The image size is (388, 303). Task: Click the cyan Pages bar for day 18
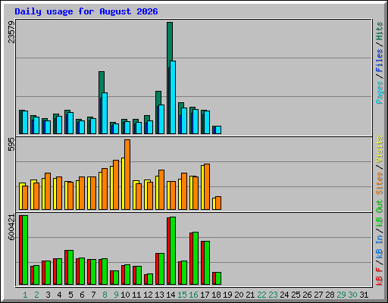click(x=218, y=130)
